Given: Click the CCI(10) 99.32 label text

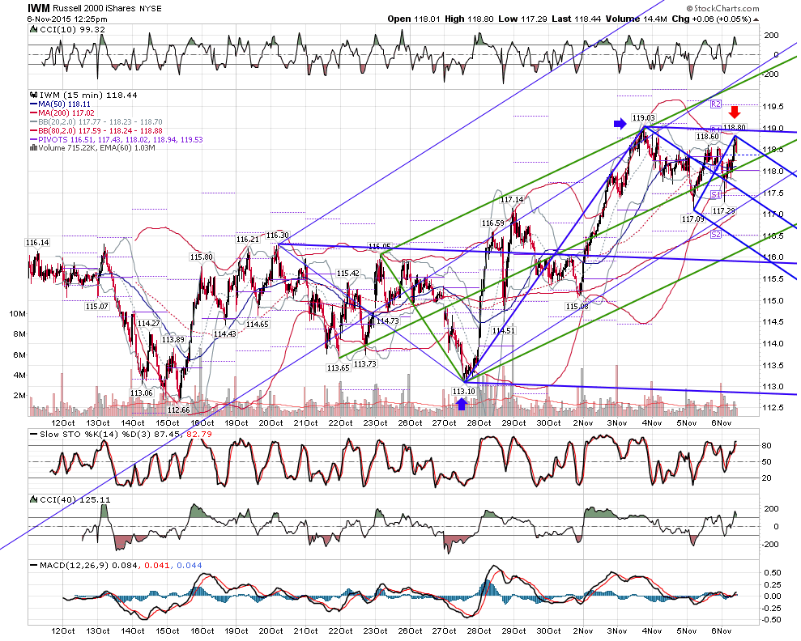Looking at the screenshot, I should tap(73, 30).
